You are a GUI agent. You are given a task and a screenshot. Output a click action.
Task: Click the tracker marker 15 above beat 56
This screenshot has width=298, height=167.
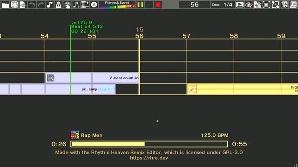click(140, 30)
